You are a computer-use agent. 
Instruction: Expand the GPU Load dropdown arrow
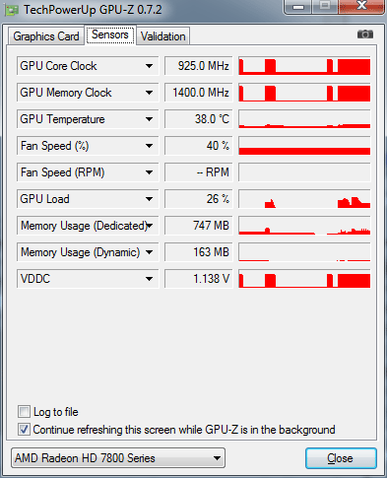(x=149, y=199)
